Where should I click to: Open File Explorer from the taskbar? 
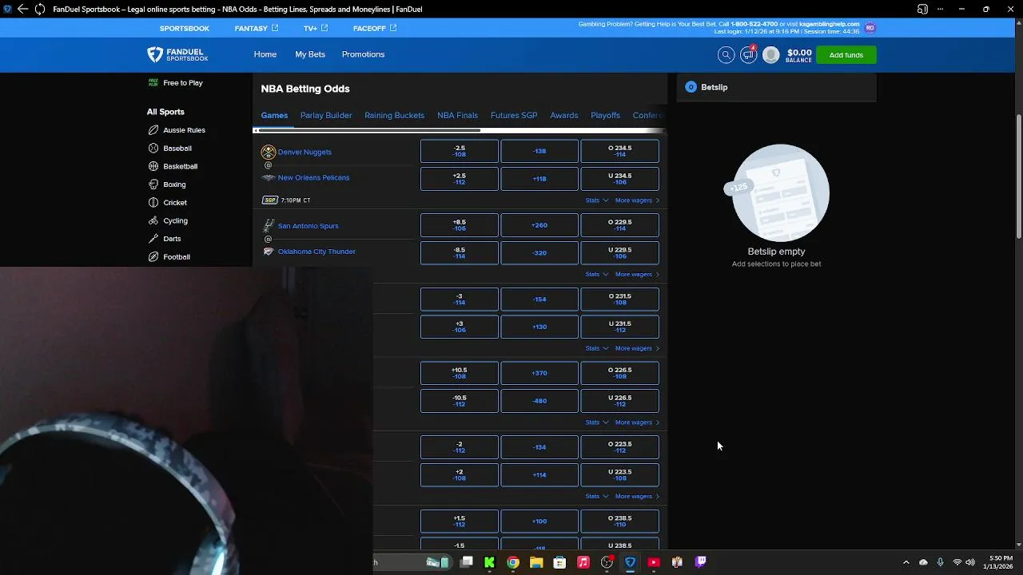coord(536,562)
